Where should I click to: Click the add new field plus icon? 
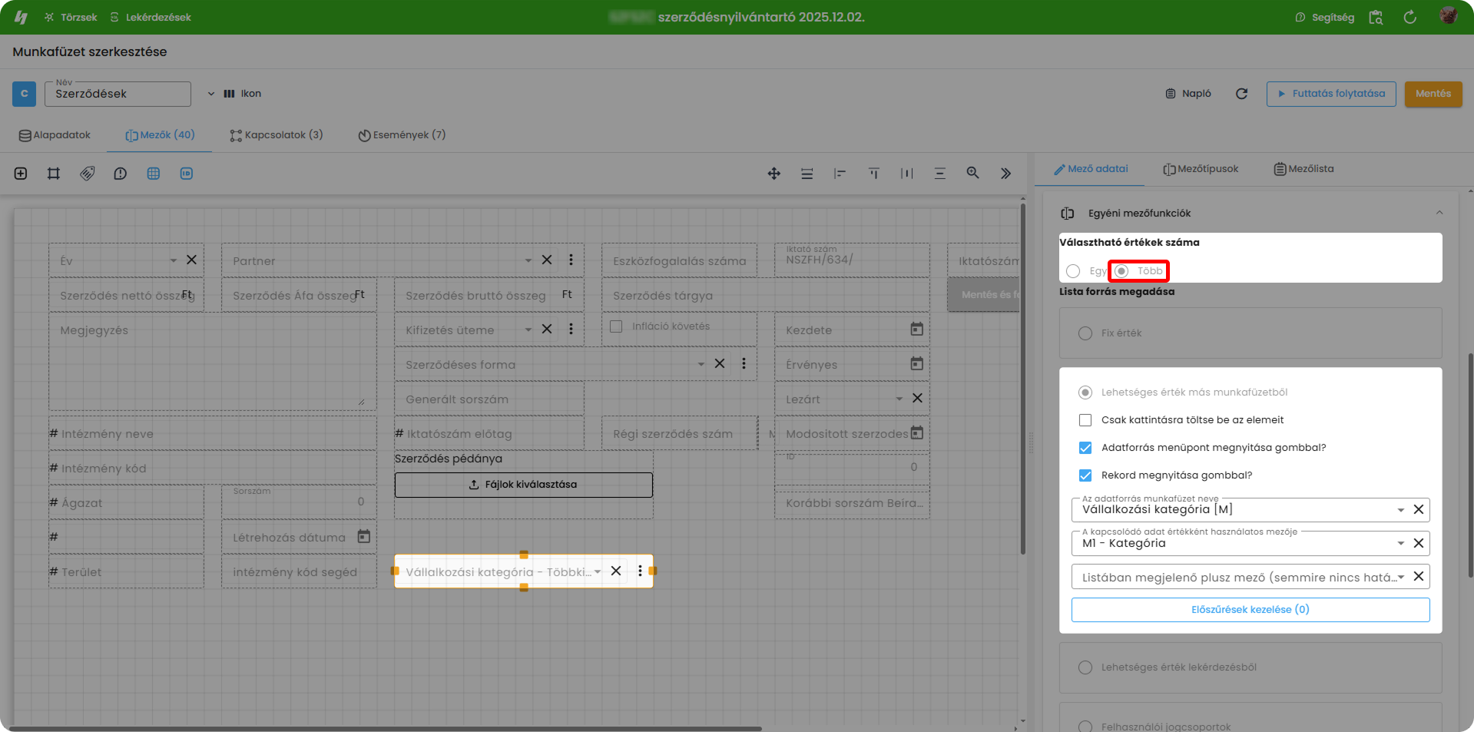(21, 174)
